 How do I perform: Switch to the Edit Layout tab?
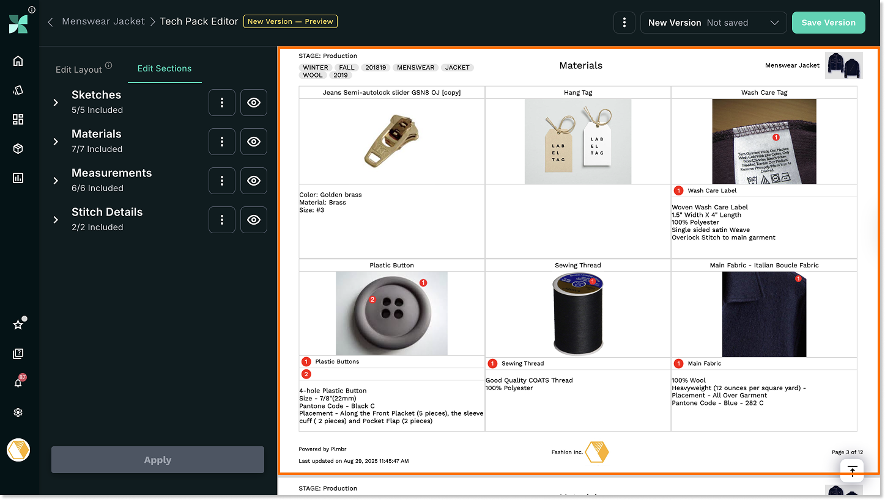(x=79, y=69)
